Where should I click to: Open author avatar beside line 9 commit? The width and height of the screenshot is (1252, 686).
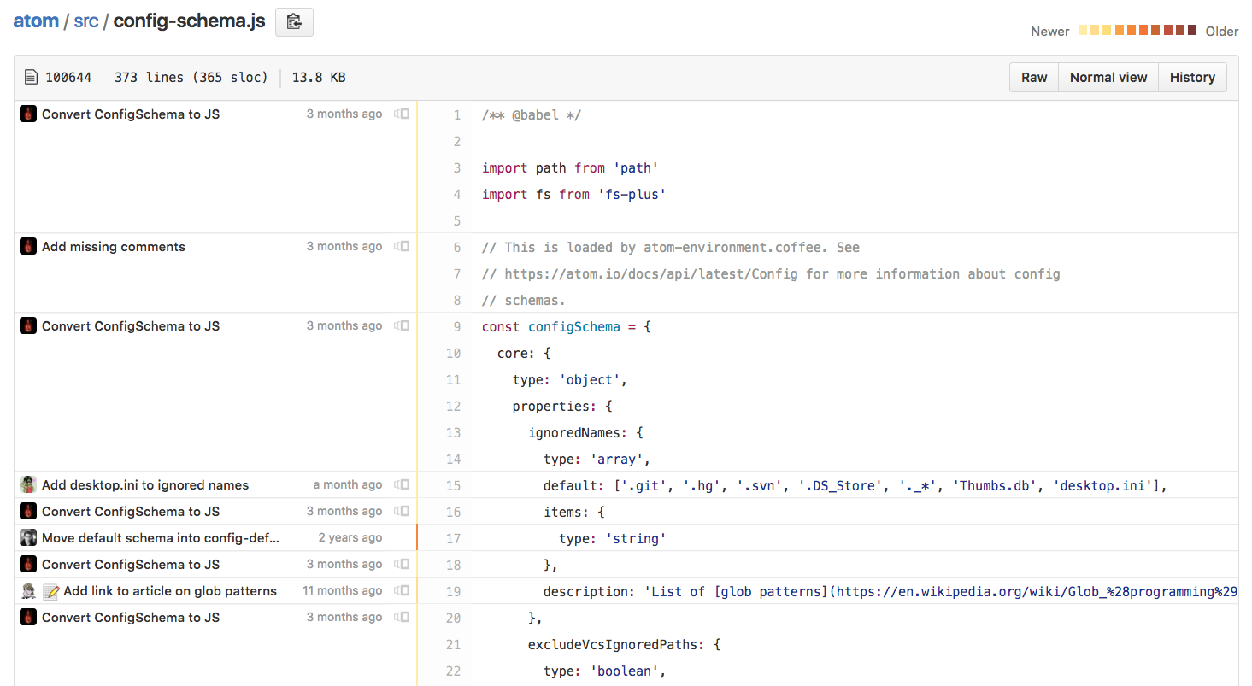tap(28, 325)
